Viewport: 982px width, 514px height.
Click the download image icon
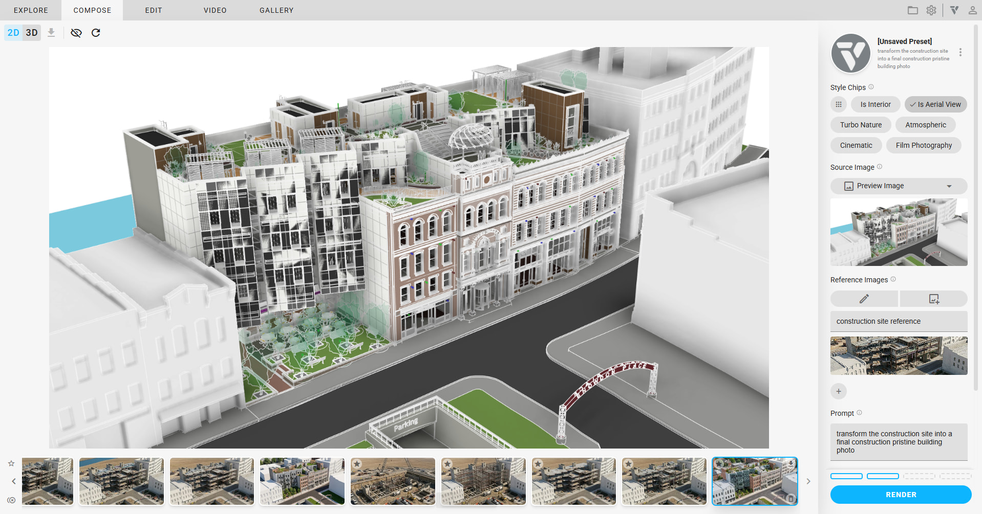[x=51, y=33]
